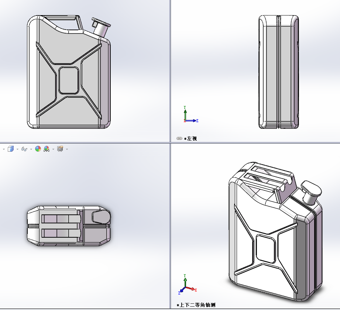Click the Apply Scene icon
Screen dimensions: 340x310
[47, 149]
